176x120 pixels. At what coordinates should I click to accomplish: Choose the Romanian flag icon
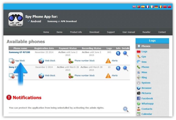[161, 7]
